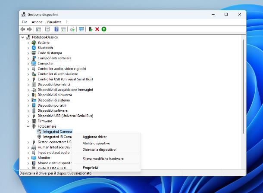Click the update driver toolbar icon
This screenshot has width=263, height=193.
point(91,29)
